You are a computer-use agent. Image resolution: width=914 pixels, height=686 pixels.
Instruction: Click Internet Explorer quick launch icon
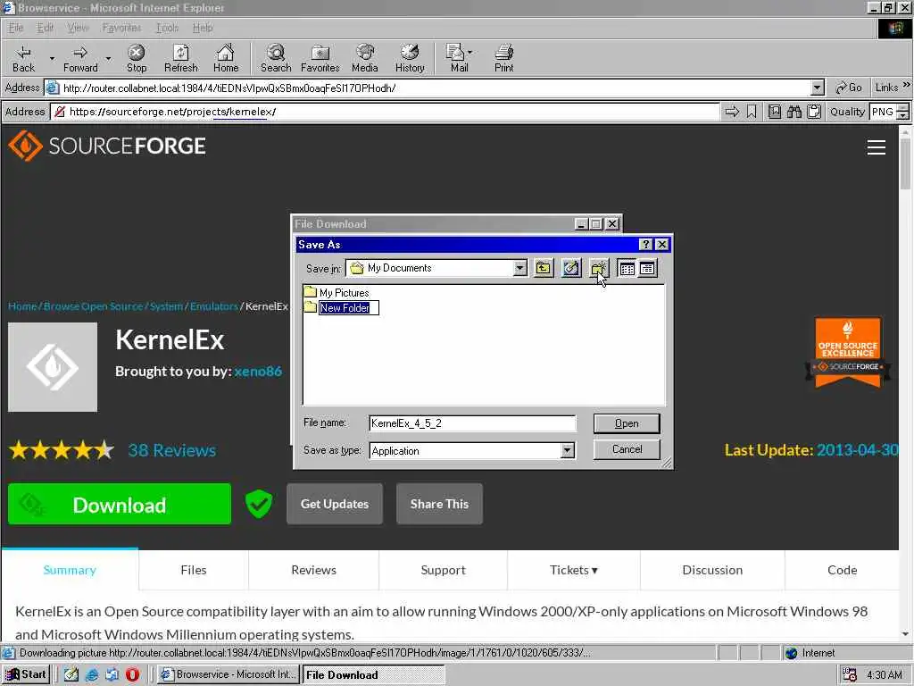click(x=92, y=674)
